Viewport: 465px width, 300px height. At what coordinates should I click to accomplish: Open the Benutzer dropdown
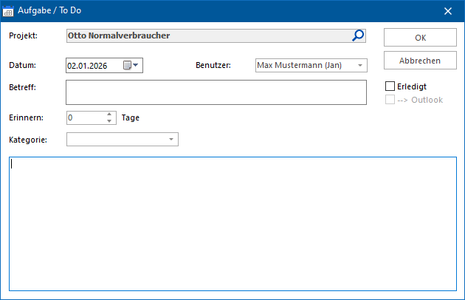coord(360,65)
